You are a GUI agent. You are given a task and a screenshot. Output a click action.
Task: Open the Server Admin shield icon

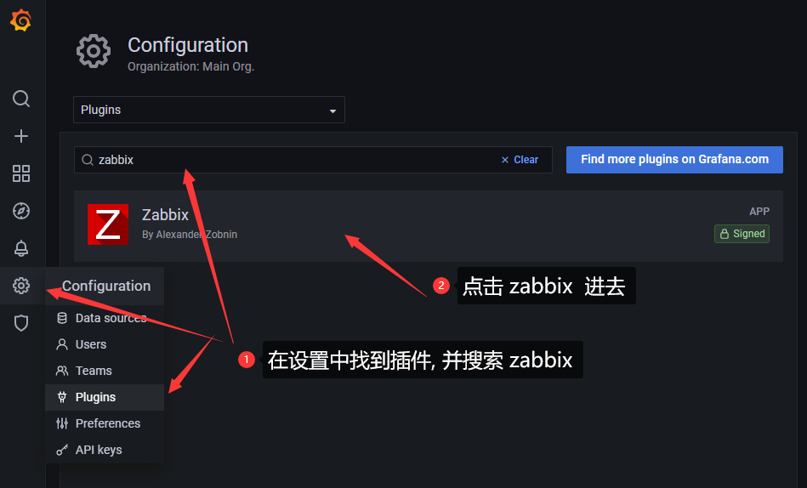click(x=21, y=323)
